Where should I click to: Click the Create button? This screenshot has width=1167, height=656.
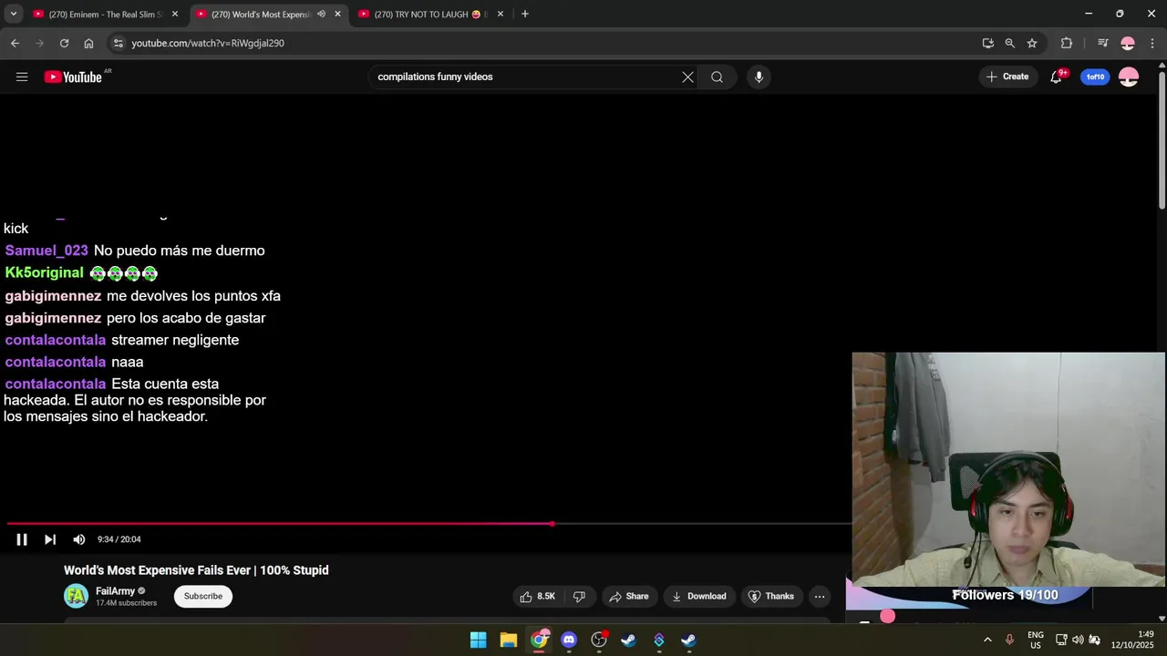click(1007, 77)
